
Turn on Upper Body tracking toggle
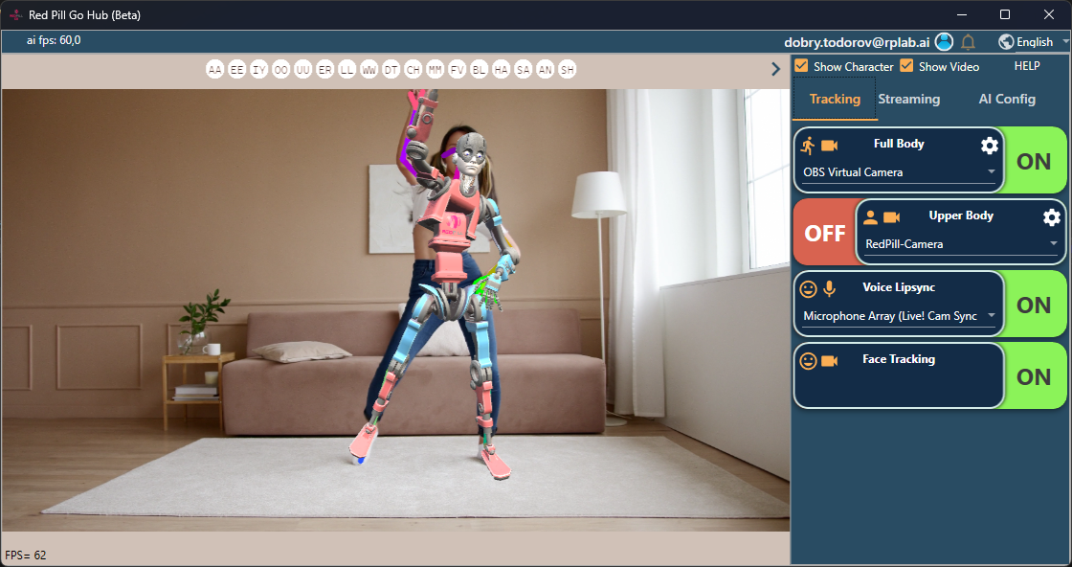click(x=824, y=233)
